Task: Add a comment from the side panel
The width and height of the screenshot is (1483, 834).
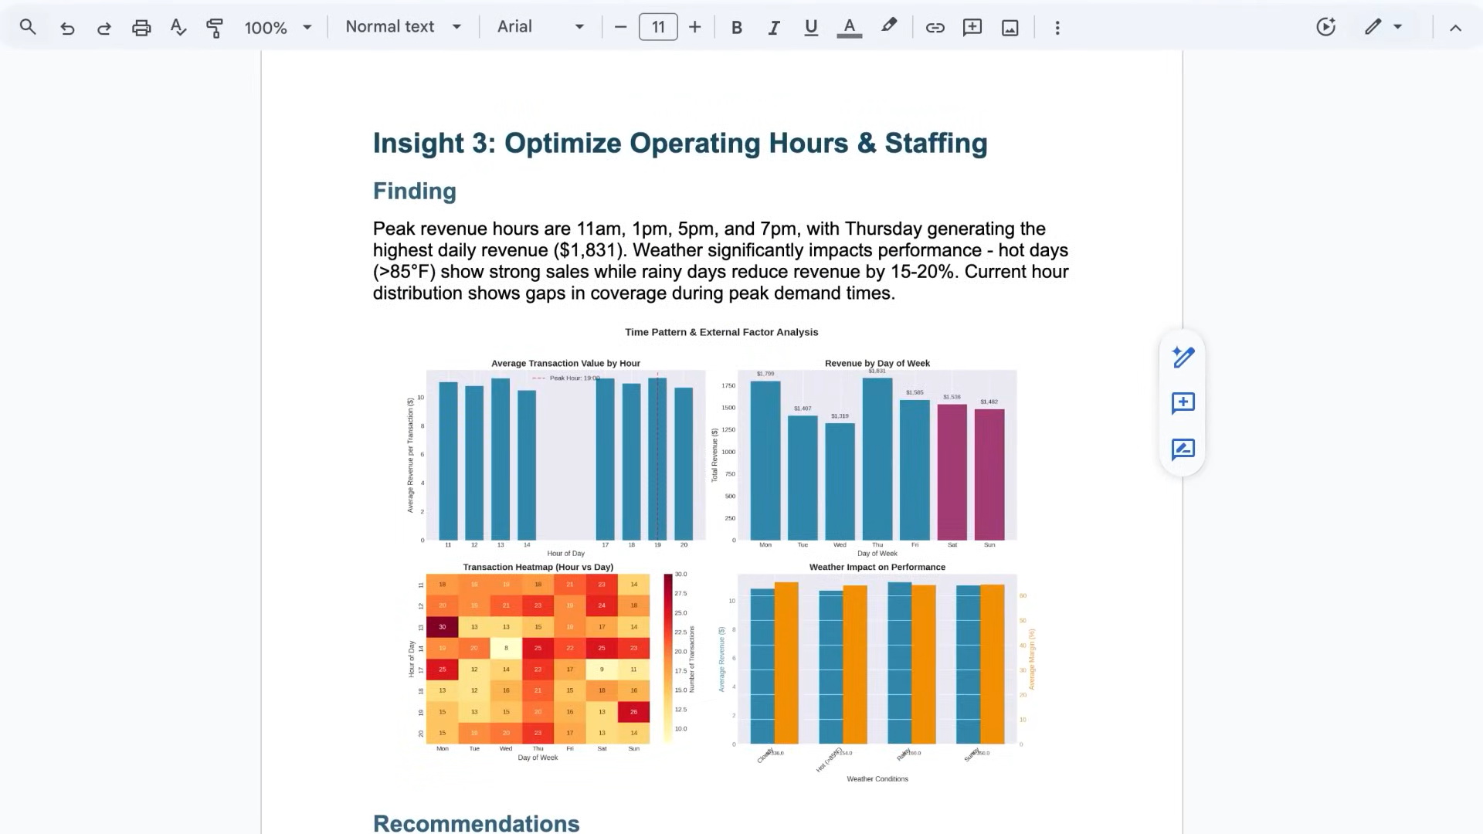Action: [1183, 403]
